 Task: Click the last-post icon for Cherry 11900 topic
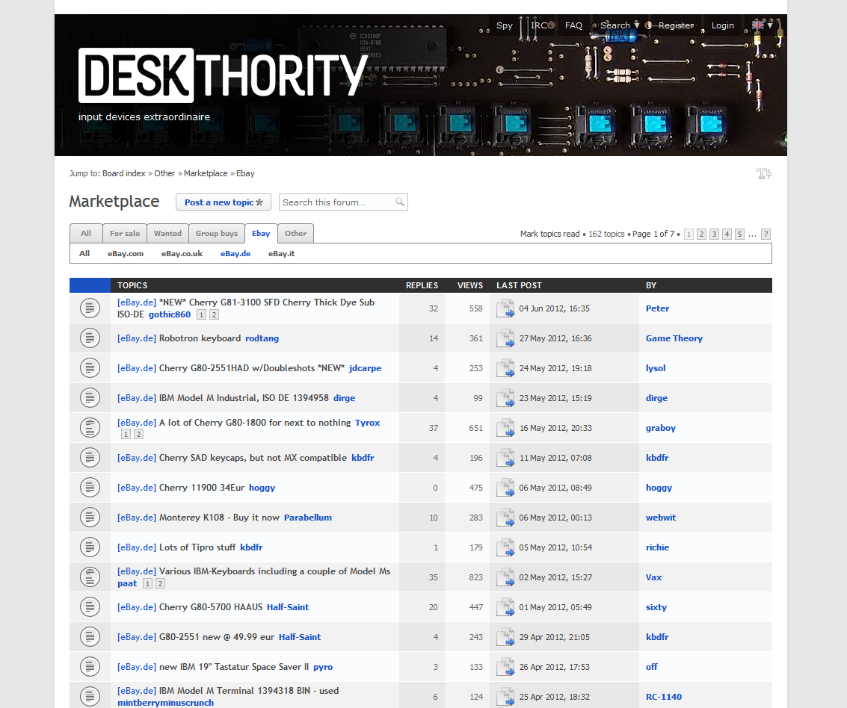coord(505,487)
